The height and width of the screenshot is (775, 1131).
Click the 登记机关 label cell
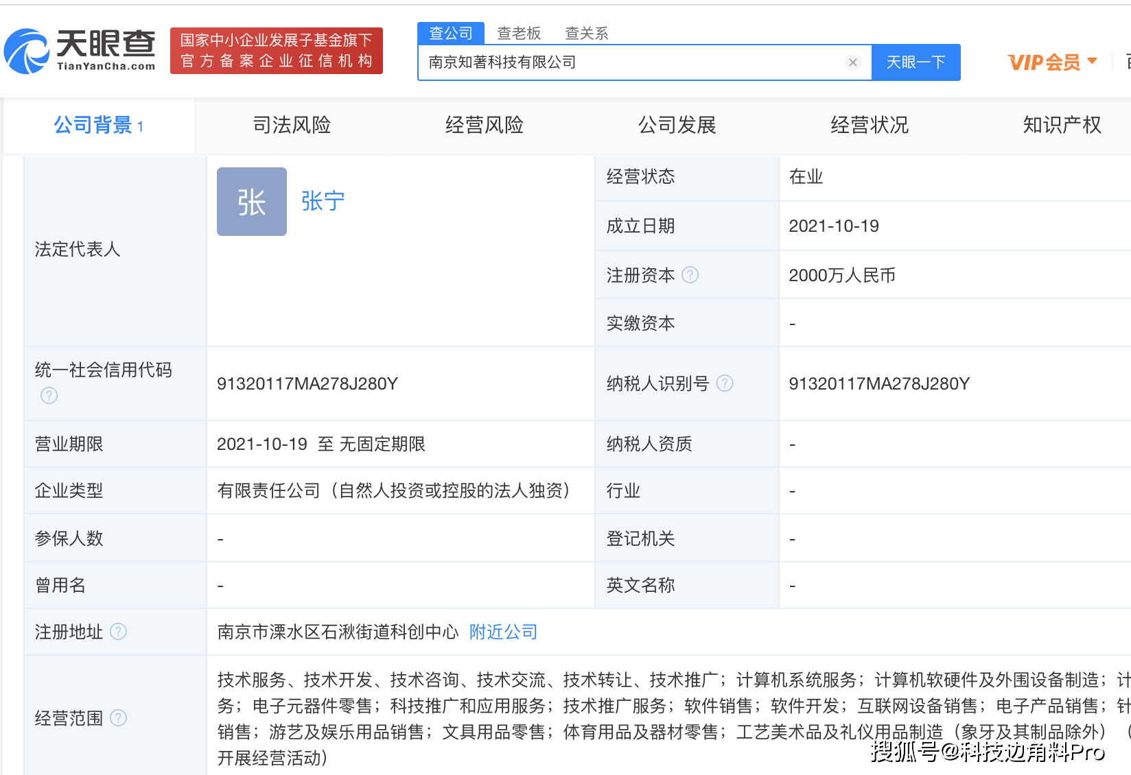[687, 538]
